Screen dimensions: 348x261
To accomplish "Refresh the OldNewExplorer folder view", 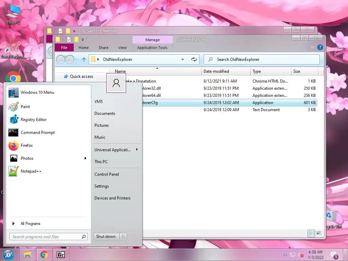I will [x=194, y=59].
